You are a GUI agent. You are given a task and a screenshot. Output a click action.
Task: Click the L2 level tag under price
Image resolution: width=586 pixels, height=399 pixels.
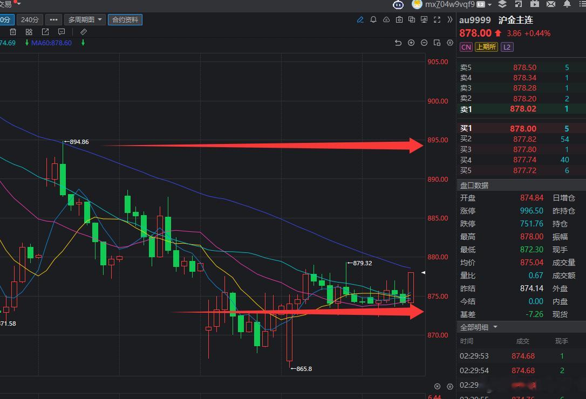coord(507,47)
